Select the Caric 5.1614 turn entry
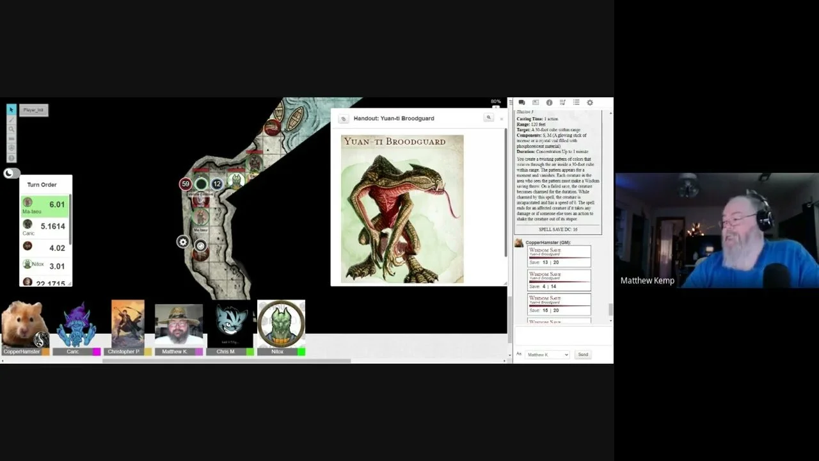Viewport: 819px width, 461px height. pos(45,227)
